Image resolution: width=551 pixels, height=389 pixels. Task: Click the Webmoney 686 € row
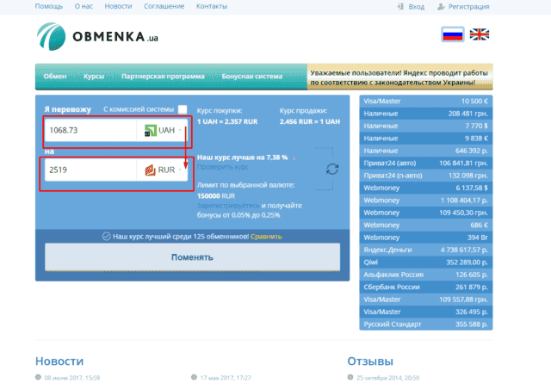(426, 225)
